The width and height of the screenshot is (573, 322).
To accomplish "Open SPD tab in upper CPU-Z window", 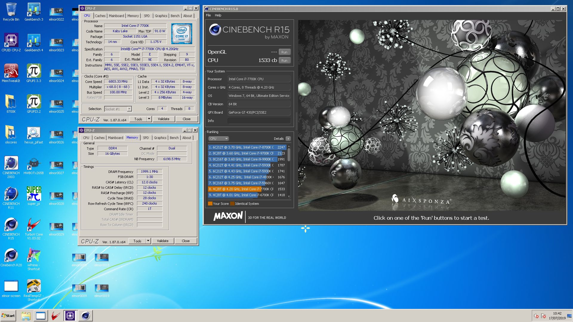I will (x=147, y=16).
